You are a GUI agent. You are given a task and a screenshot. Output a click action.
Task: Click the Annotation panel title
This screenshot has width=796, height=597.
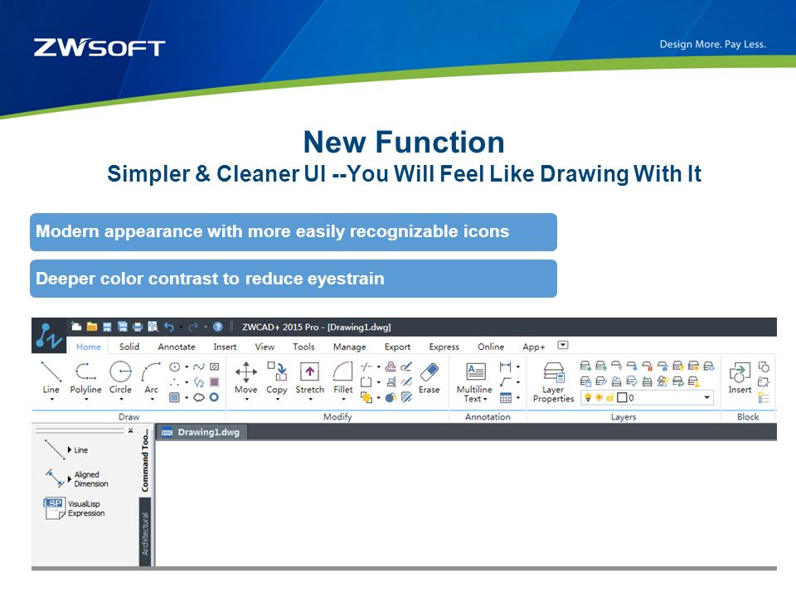[x=488, y=417]
